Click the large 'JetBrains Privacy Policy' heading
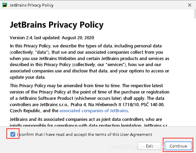Screen dimensions: 196x153 click(x=57, y=25)
